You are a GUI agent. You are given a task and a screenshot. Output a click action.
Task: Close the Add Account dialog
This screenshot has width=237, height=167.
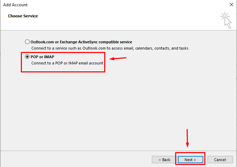(231, 5)
